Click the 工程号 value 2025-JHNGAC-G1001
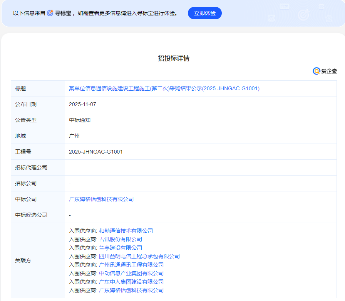Screen dimensions: 345x301 click(x=96, y=152)
